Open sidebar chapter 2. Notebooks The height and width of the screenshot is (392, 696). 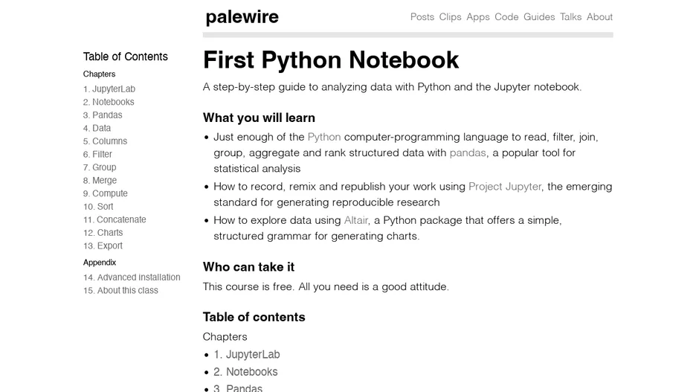(x=109, y=102)
